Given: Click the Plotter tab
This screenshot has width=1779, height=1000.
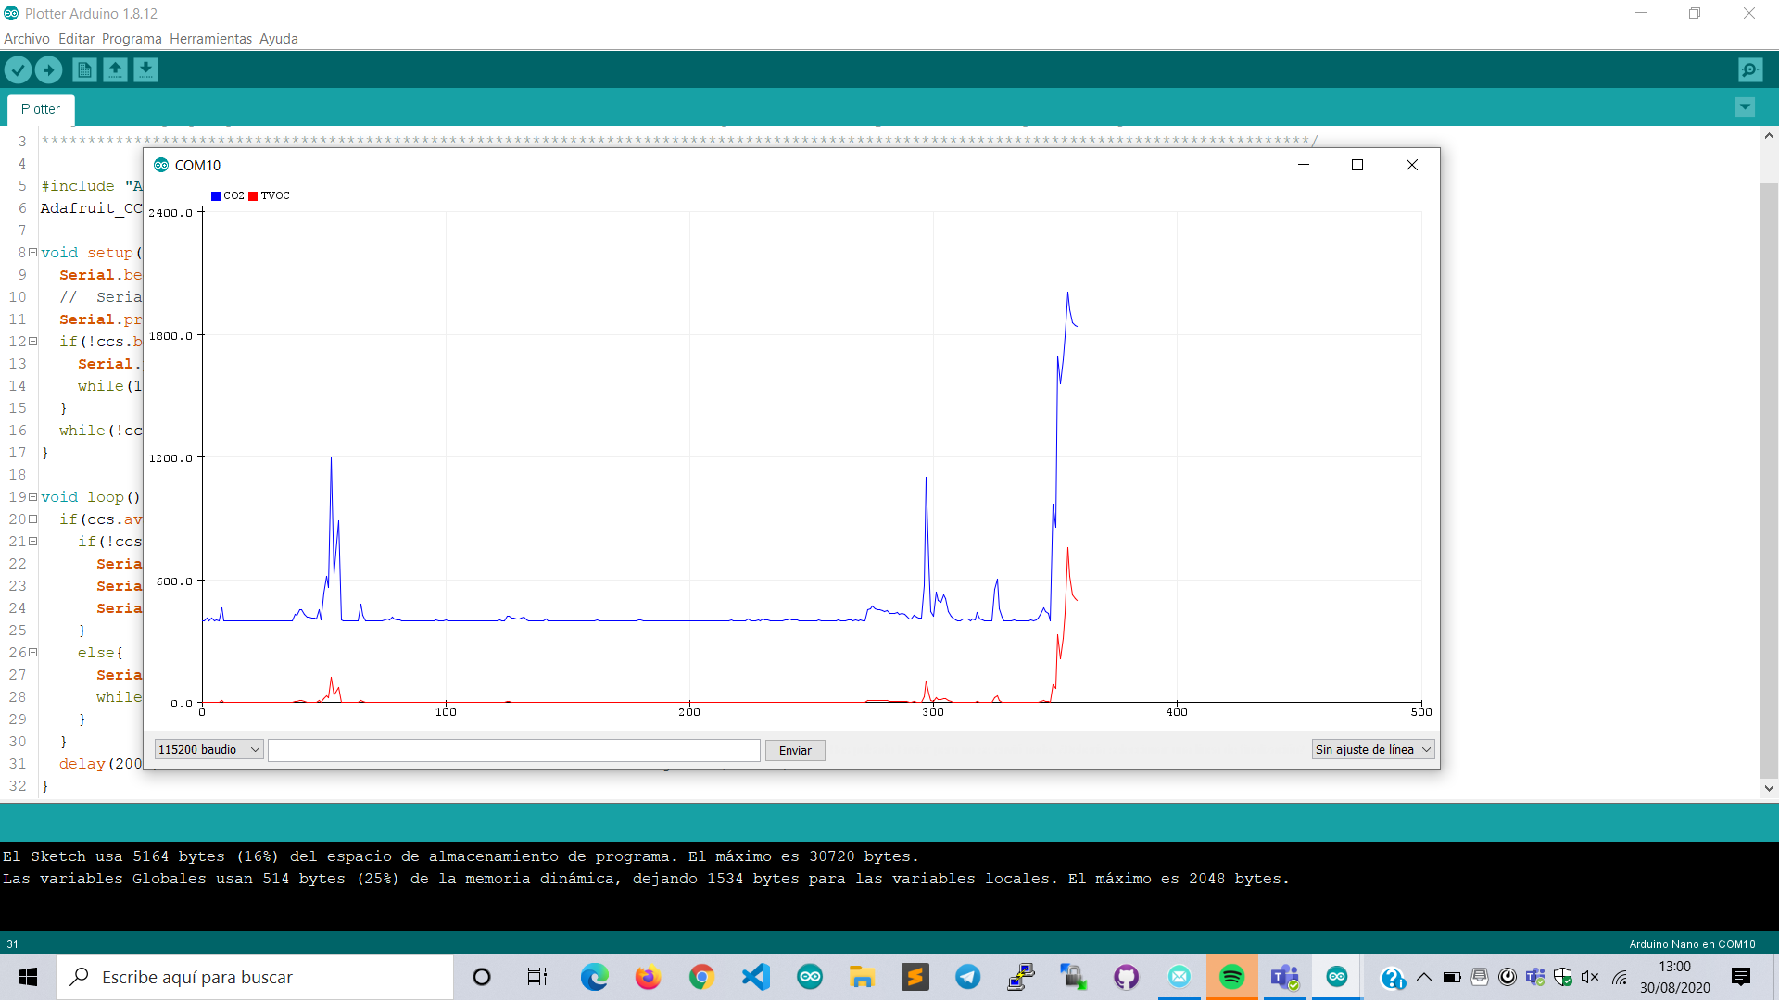Looking at the screenshot, I should click(x=41, y=108).
